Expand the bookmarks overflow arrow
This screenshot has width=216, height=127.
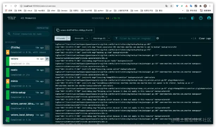(183, 11)
